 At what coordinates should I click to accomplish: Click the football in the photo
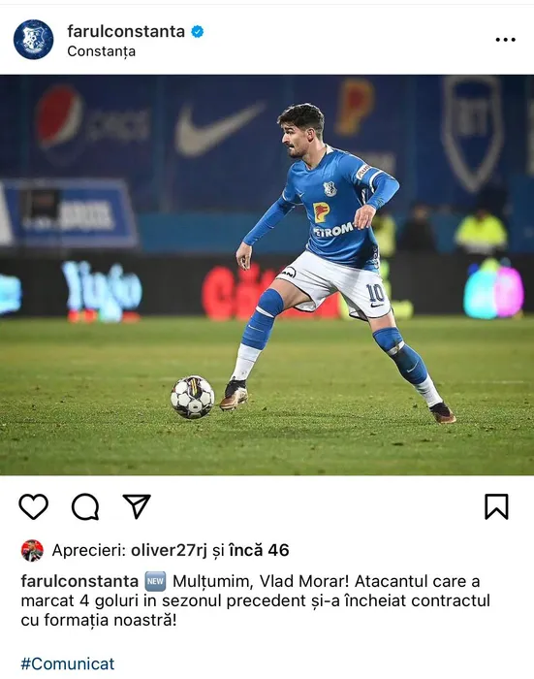(x=192, y=397)
